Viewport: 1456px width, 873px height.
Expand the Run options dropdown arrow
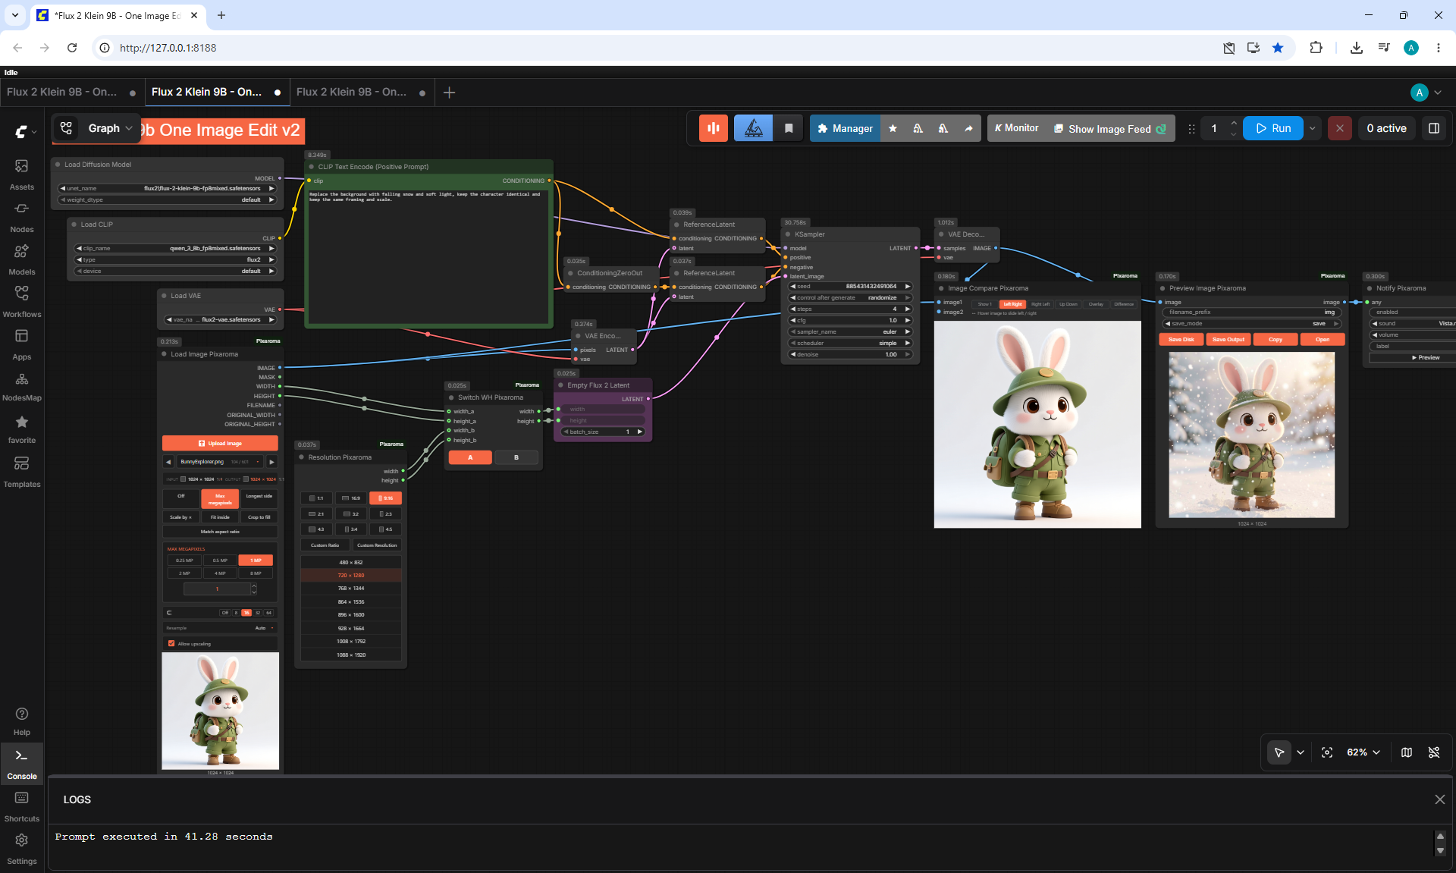[x=1313, y=128]
